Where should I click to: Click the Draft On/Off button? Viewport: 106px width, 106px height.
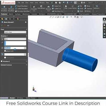pyautogui.click(x=2, y=54)
